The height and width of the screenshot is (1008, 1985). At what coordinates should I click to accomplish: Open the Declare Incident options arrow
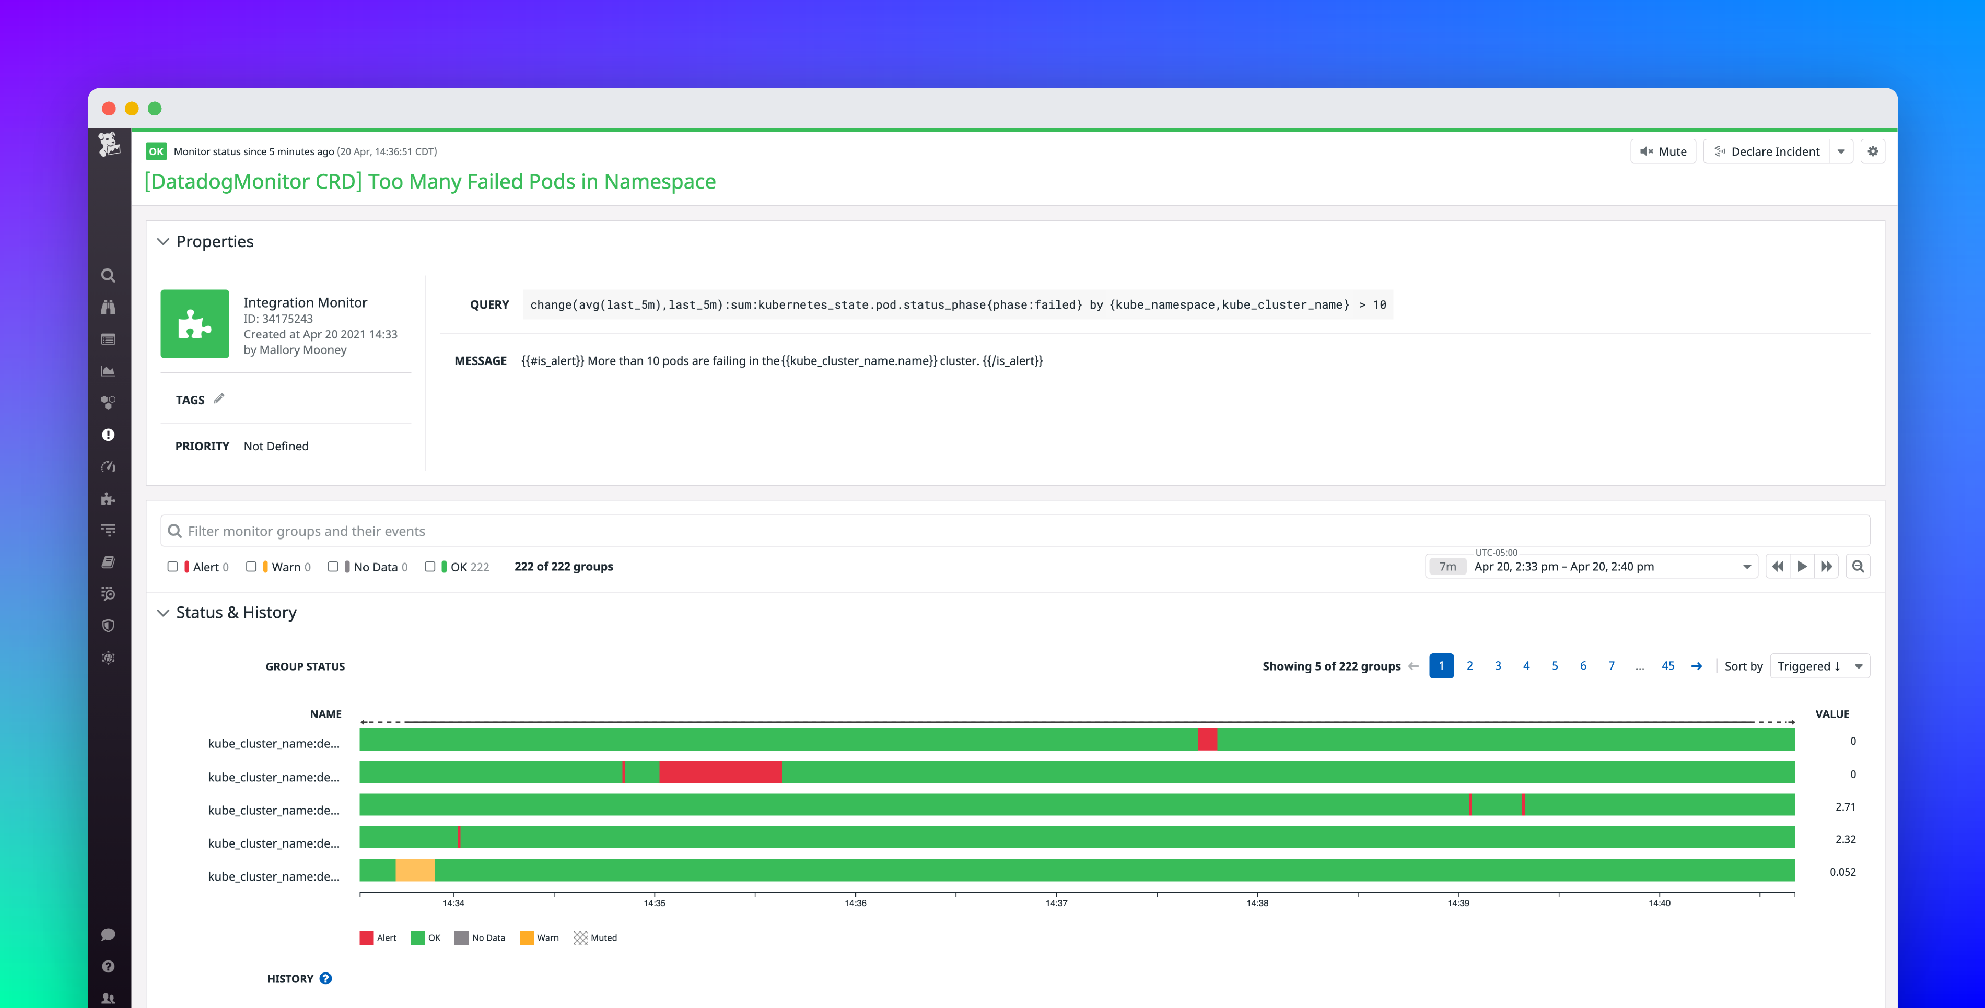1842,151
